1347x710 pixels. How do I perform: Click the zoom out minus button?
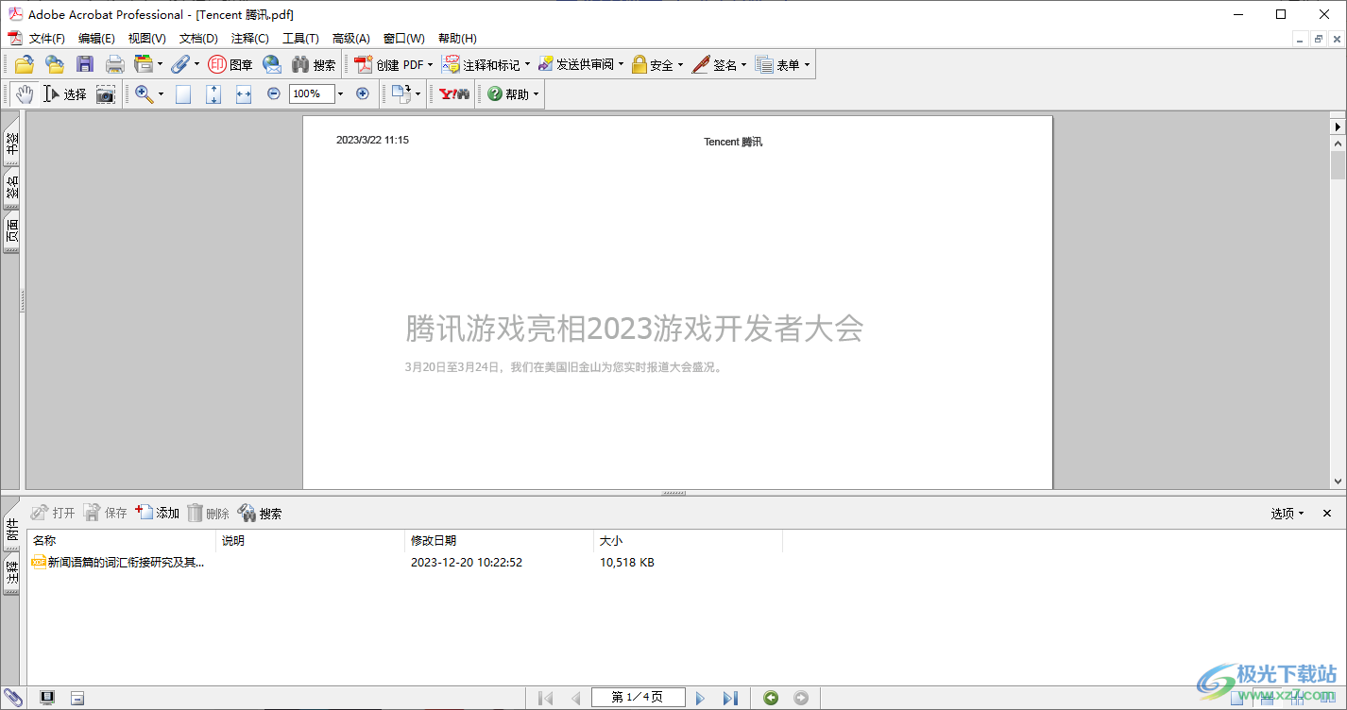pos(274,93)
